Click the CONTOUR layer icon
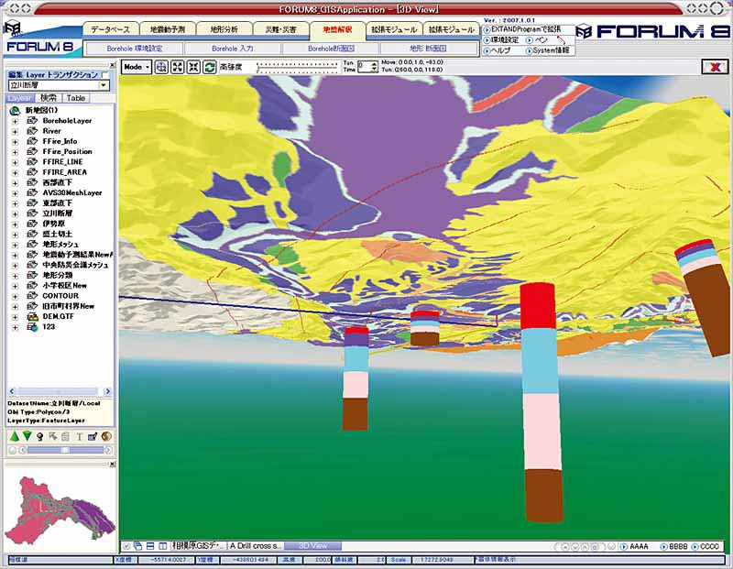Viewport: 733px width, 569px height. [x=32, y=296]
